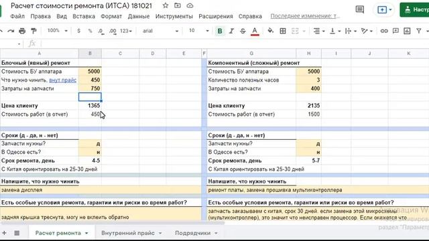Toggle strikethrough formatting
Image resolution: width=429 pixels, height=241 pixels.
pos(243,31)
